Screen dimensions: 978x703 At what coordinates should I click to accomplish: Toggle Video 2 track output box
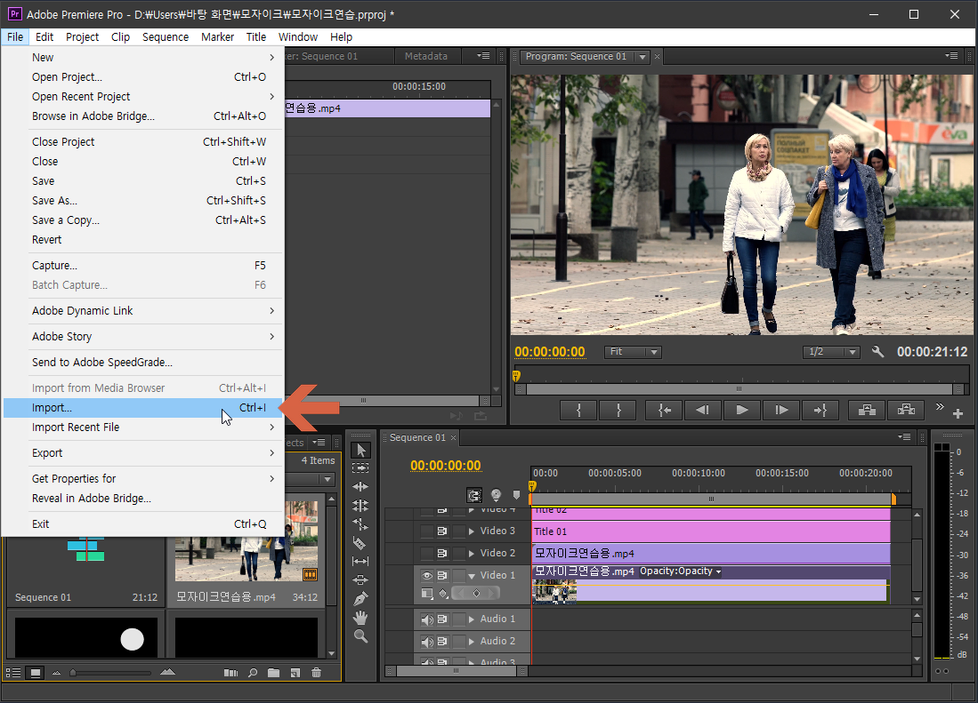(x=426, y=553)
